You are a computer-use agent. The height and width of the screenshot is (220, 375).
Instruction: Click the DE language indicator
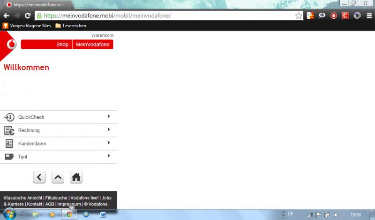291,214
